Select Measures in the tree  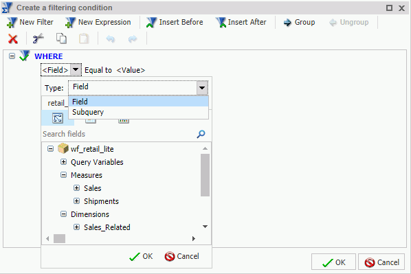point(87,175)
